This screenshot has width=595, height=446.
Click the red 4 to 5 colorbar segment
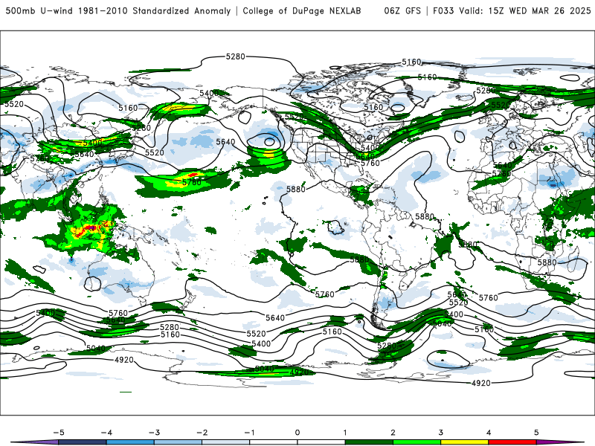coord(512,442)
